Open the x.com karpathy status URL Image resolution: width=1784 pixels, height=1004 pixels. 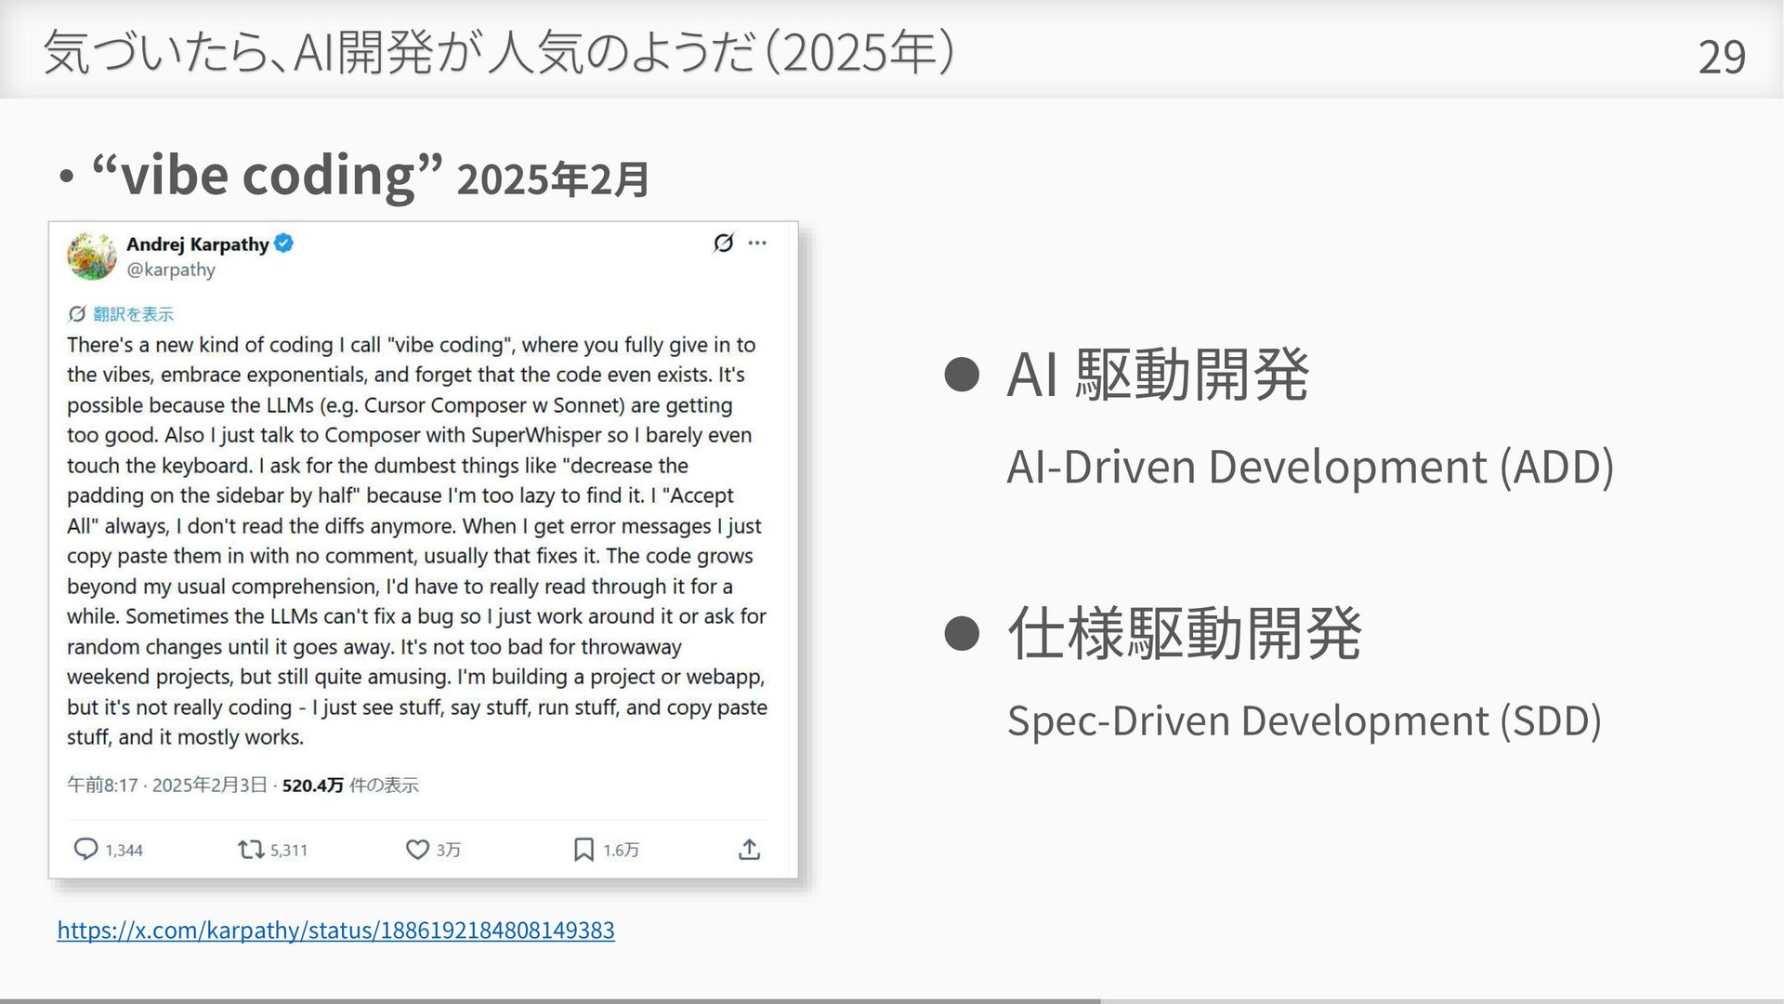pos(335,930)
